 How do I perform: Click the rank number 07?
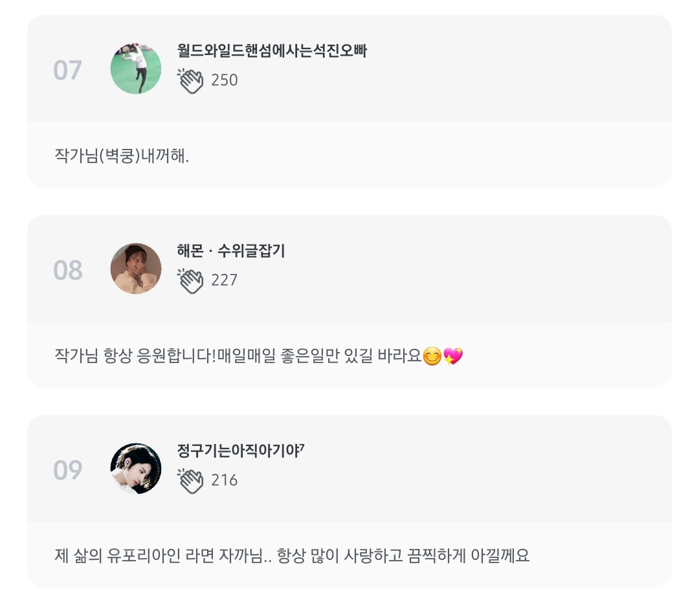(68, 71)
